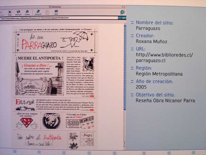Click the 'Año de creación:' label
The image size is (206, 155).
click(x=154, y=81)
